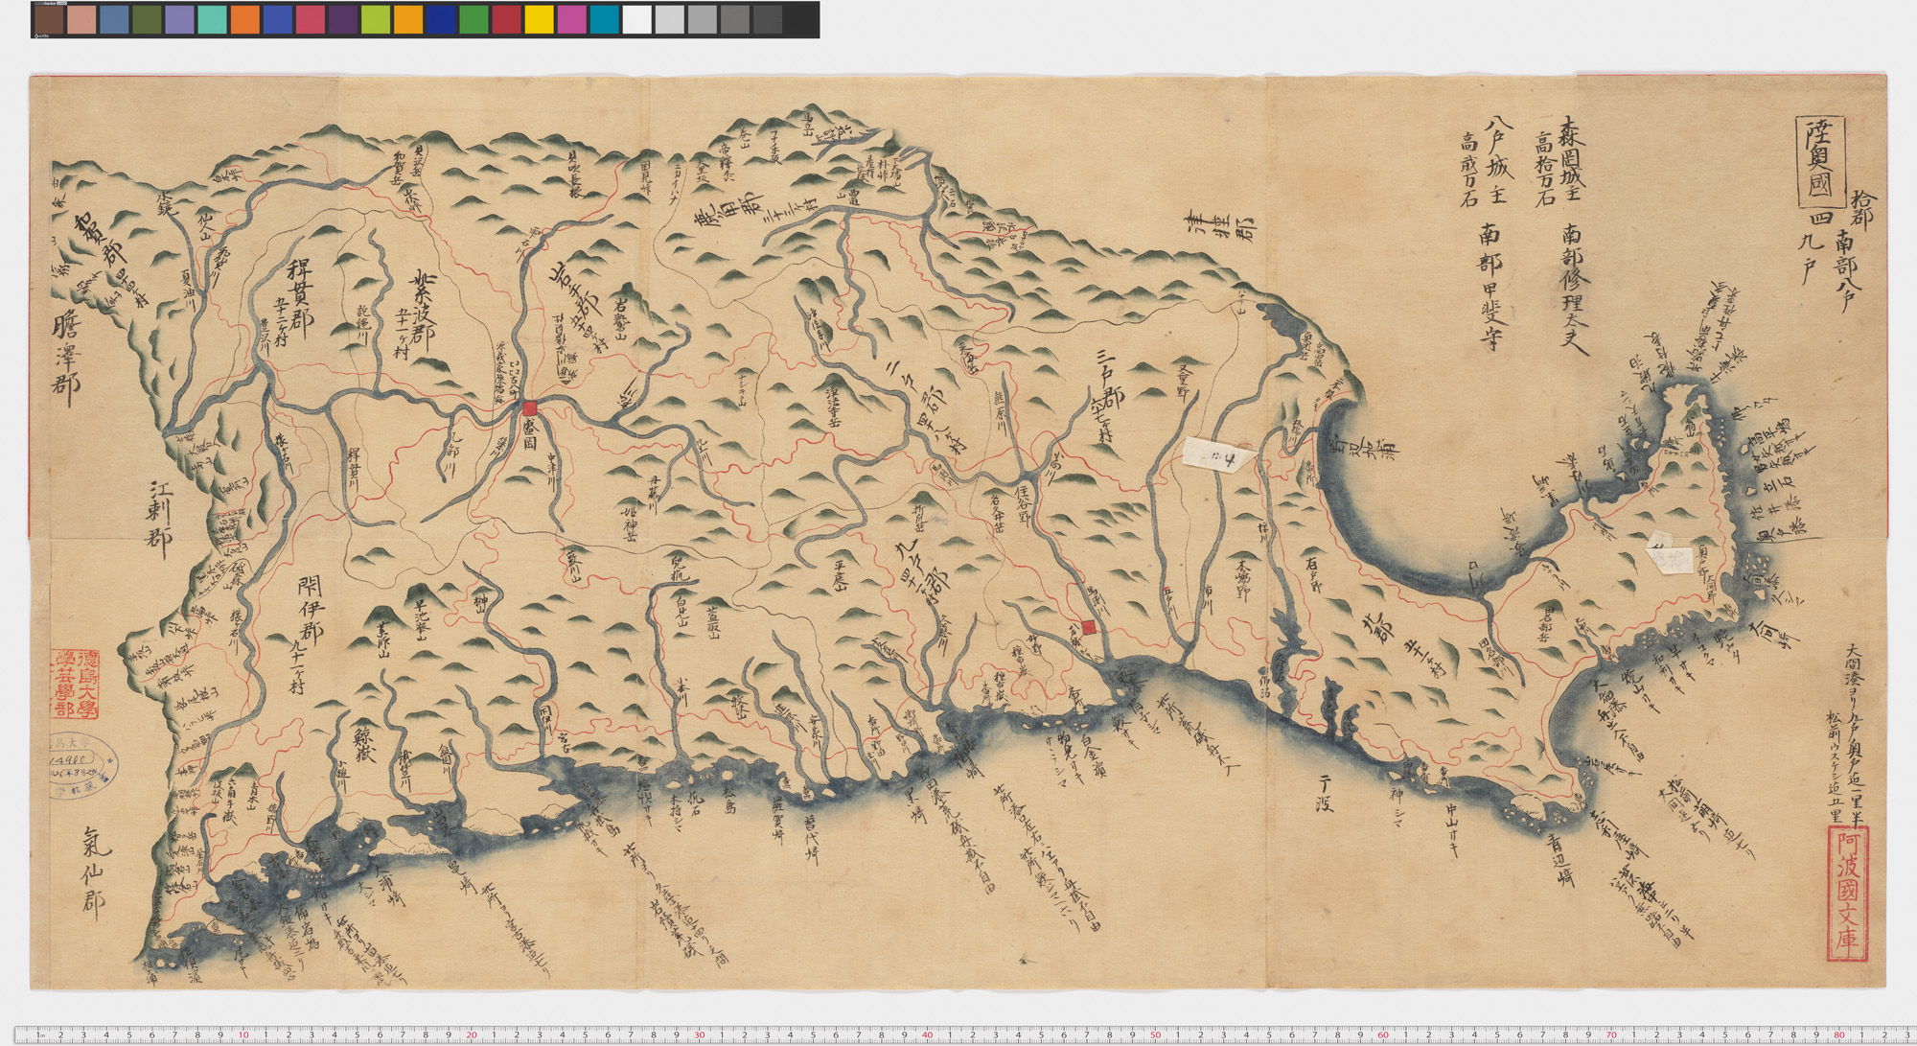The height and width of the screenshot is (1046, 1917).
Task: Click the brown swatch on the color chart
Action: point(48,20)
